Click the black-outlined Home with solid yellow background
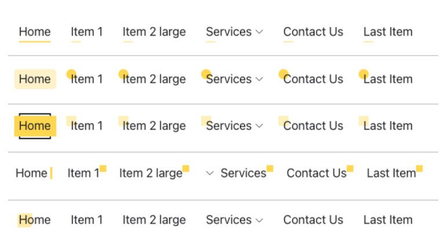 [35, 126]
